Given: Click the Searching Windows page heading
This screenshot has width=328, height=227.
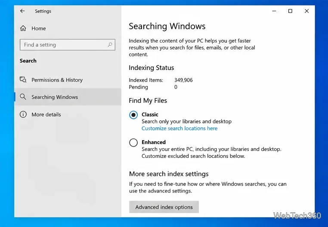Looking at the screenshot, I should [x=167, y=26].
